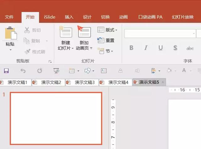
Task: Switch to the 开始 ribbon tab
Action: [x=30, y=17]
